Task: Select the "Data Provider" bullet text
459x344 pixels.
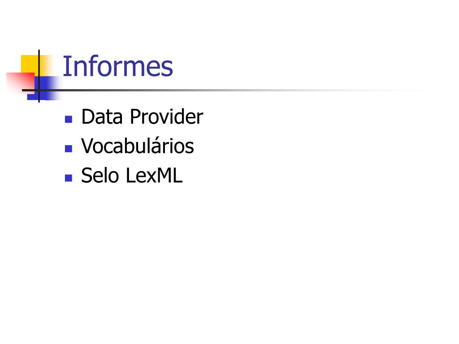Action: 142,116
